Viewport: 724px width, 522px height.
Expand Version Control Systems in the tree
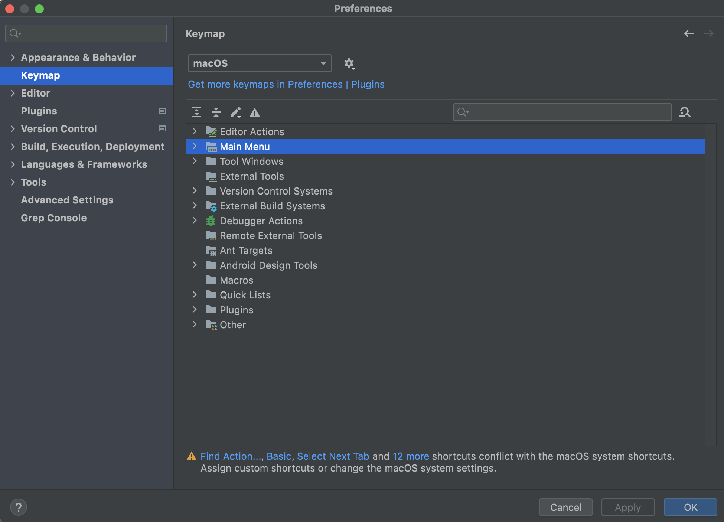tap(195, 191)
